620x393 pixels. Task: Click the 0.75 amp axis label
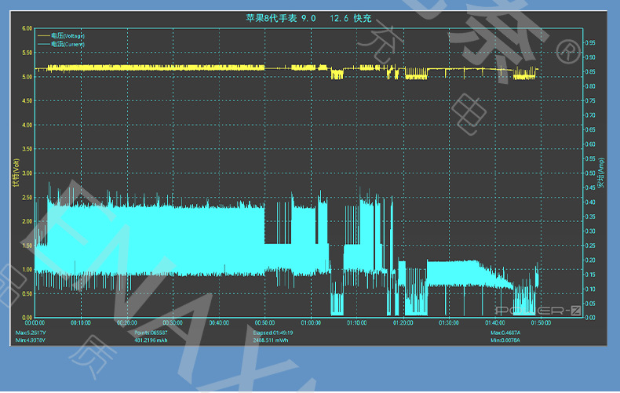click(590, 100)
